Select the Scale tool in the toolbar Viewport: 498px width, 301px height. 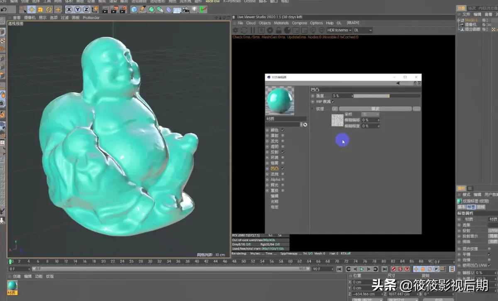(x=40, y=9)
